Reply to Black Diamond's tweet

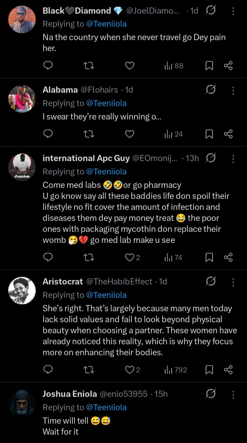click(48, 65)
